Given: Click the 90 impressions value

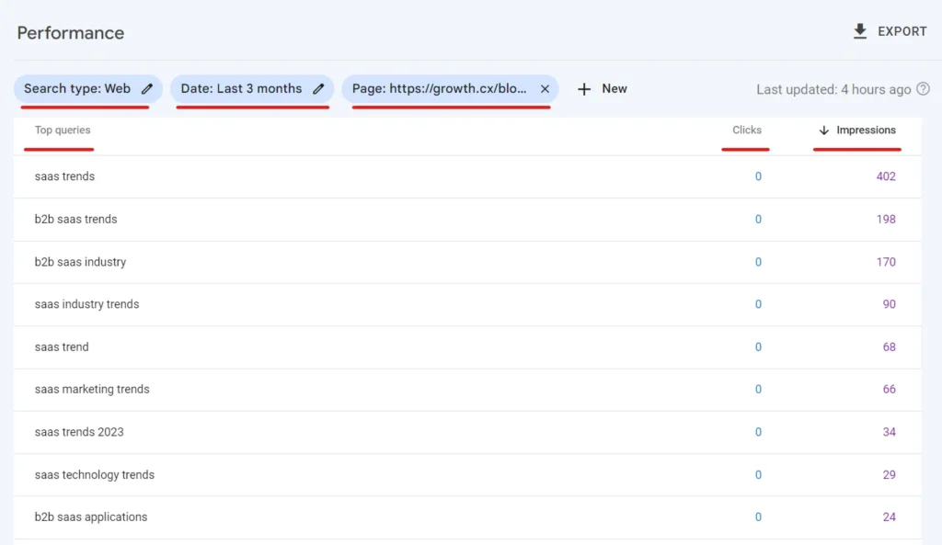Looking at the screenshot, I should click(890, 304).
